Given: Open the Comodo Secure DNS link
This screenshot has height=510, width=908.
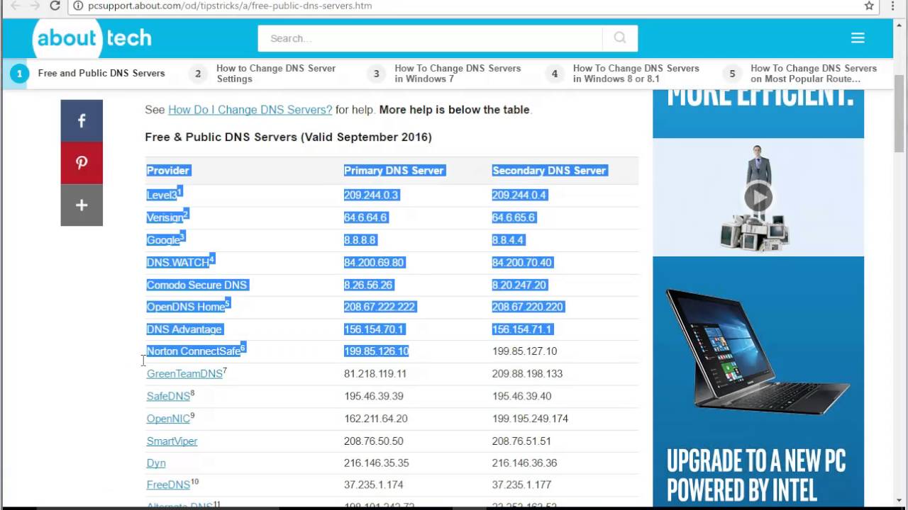Looking at the screenshot, I should pos(196,285).
